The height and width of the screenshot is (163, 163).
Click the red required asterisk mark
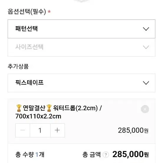pyautogui.click(x=49, y=11)
